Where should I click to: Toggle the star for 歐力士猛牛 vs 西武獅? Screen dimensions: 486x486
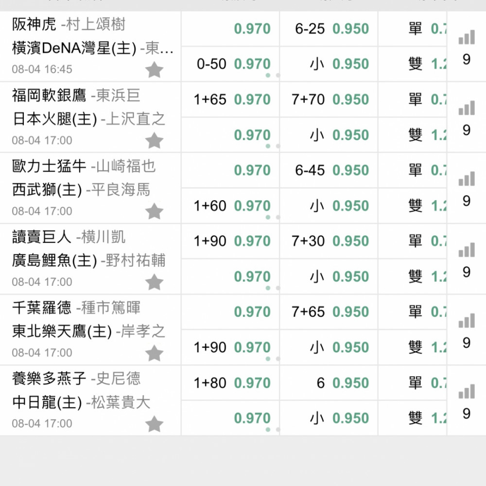(x=154, y=211)
